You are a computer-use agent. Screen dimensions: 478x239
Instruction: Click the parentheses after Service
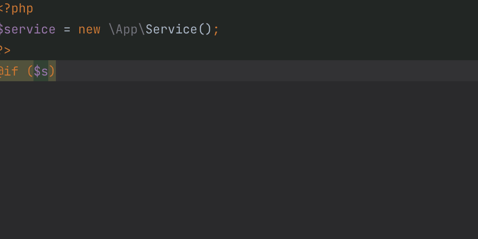point(205,30)
